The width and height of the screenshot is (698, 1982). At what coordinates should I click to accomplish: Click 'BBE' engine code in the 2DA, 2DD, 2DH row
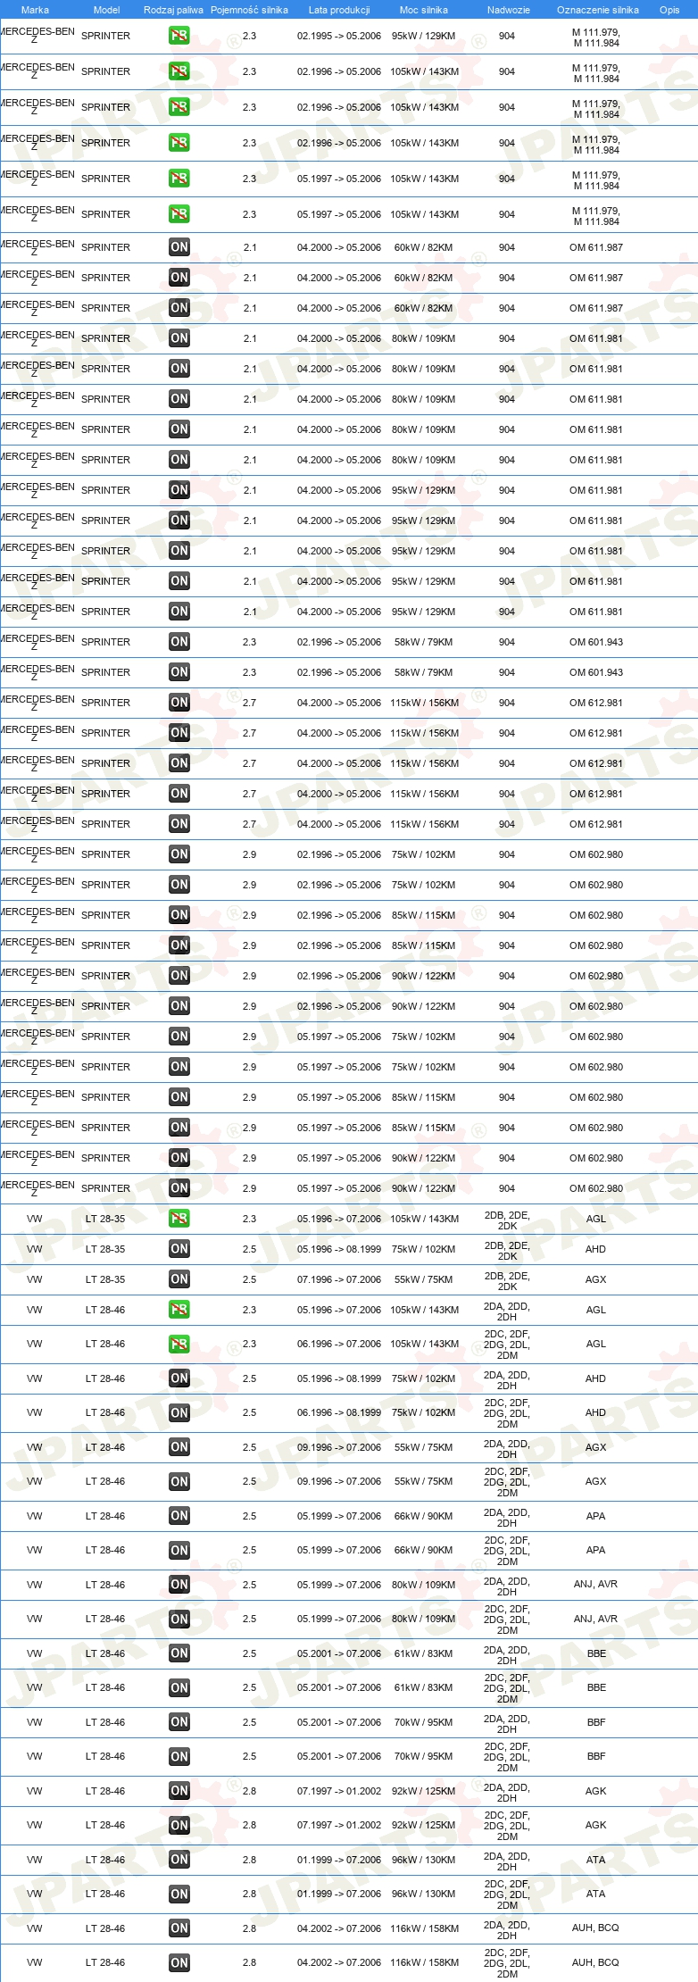[x=596, y=1653]
